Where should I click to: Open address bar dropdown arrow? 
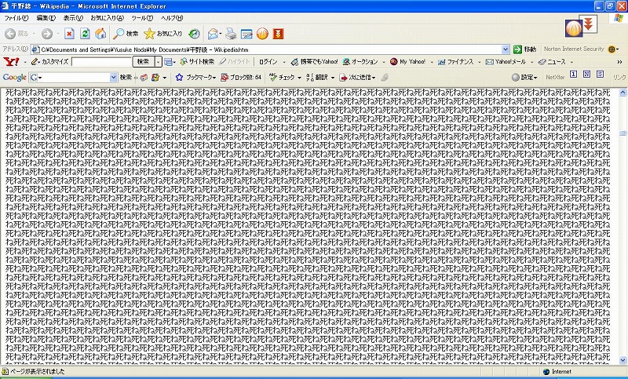[506, 49]
